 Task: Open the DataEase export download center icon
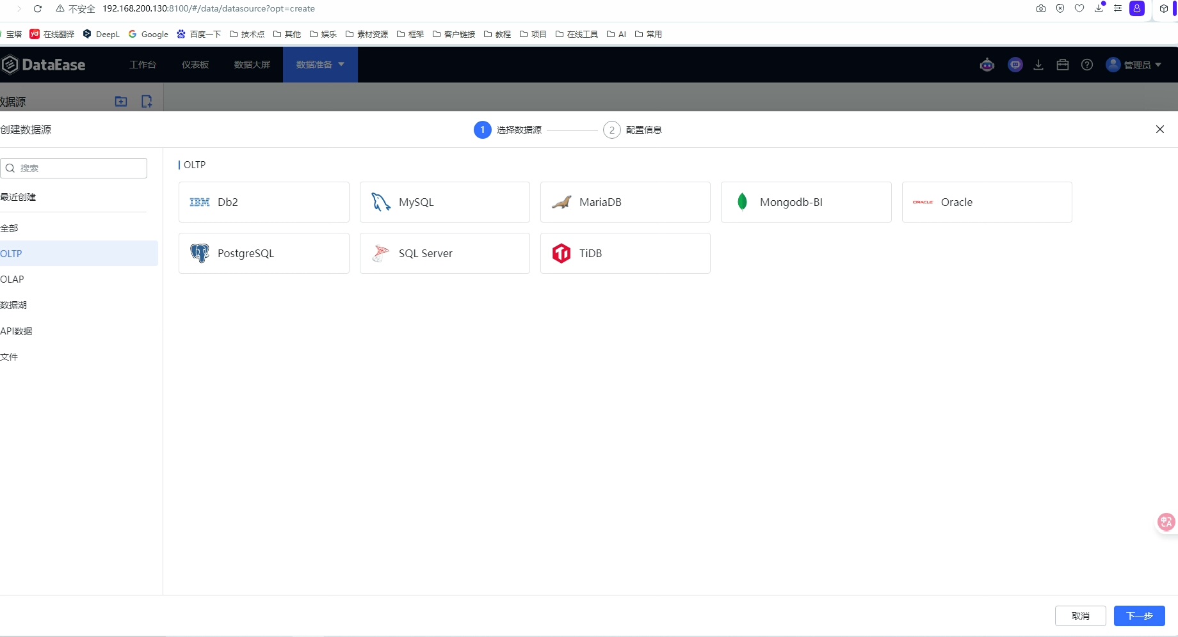coord(1038,65)
